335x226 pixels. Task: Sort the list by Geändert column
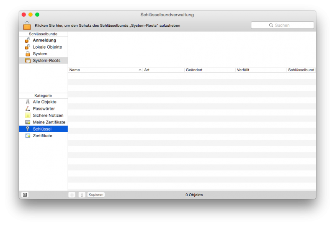click(209, 70)
